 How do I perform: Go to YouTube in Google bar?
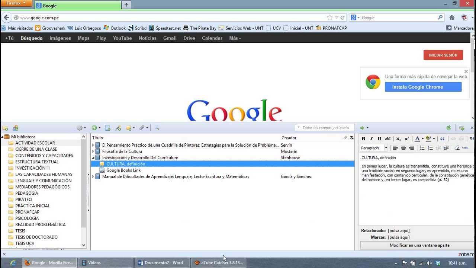tap(122, 38)
